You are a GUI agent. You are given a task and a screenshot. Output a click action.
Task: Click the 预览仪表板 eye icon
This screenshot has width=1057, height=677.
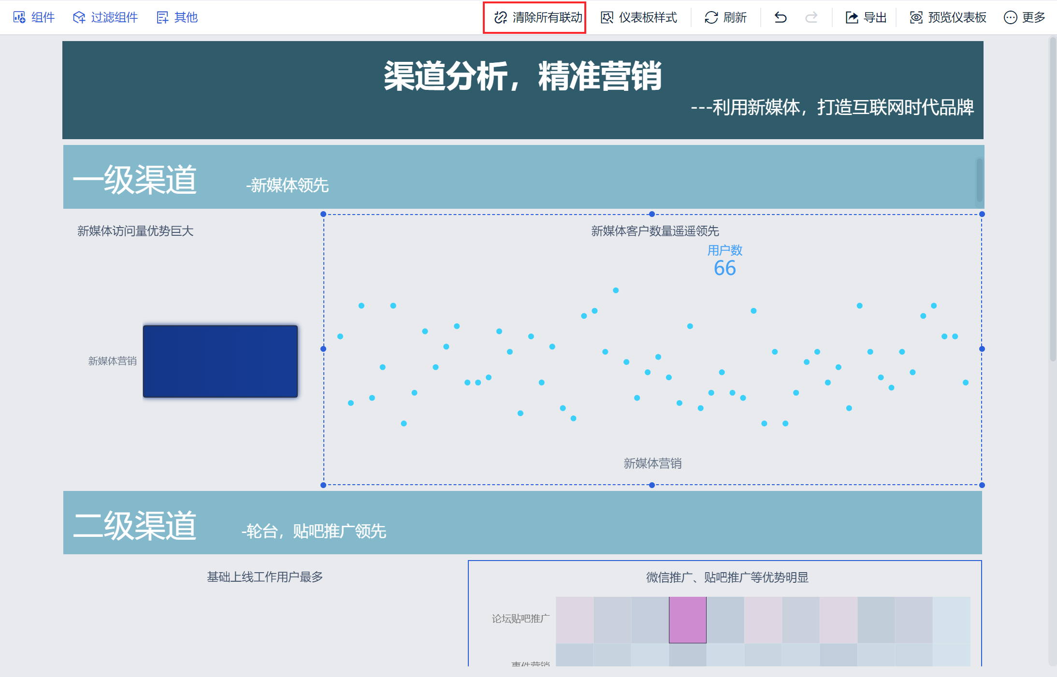click(x=916, y=17)
